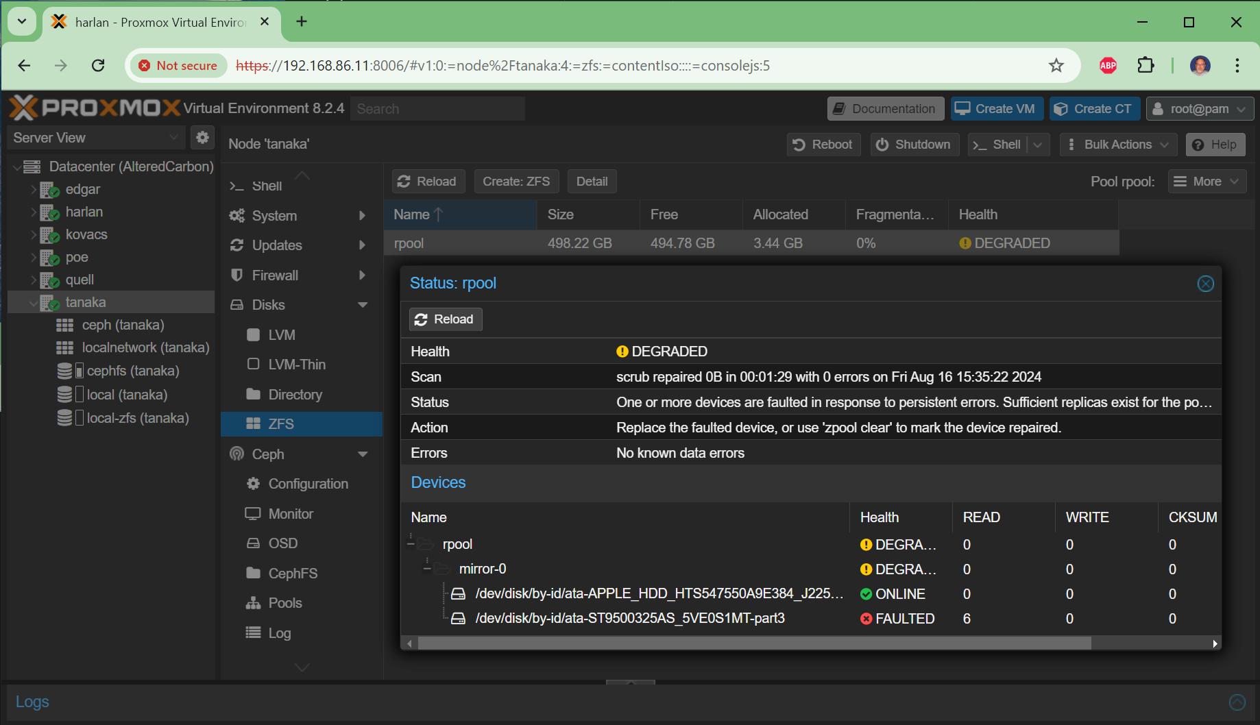Collapse the tanaka node tree arrow
The height and width of the screenshot is (725, 1260).
[x=33, y=303]
